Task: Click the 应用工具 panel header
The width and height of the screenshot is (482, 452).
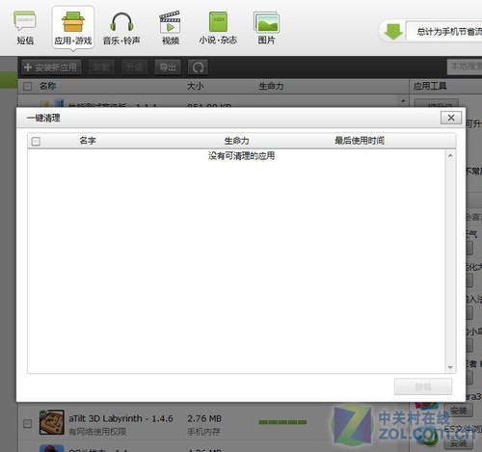Action: coord(430,86)
